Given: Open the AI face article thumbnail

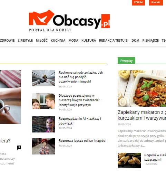Looking at the screenshot, I should click(x=43, y=124).
